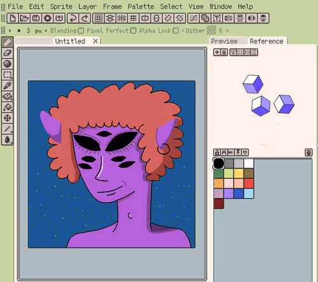The height and width of the screenshot is (282, 318).
Task: Enable the Pixel Perfect checkbox
Action: [x=133, y=31]
